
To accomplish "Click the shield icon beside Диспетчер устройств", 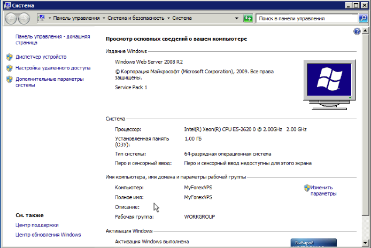I will 9,57.
